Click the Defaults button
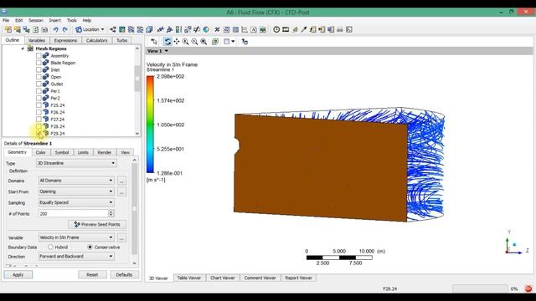This screenshot has width=536, height=301. tap(124, 275)
